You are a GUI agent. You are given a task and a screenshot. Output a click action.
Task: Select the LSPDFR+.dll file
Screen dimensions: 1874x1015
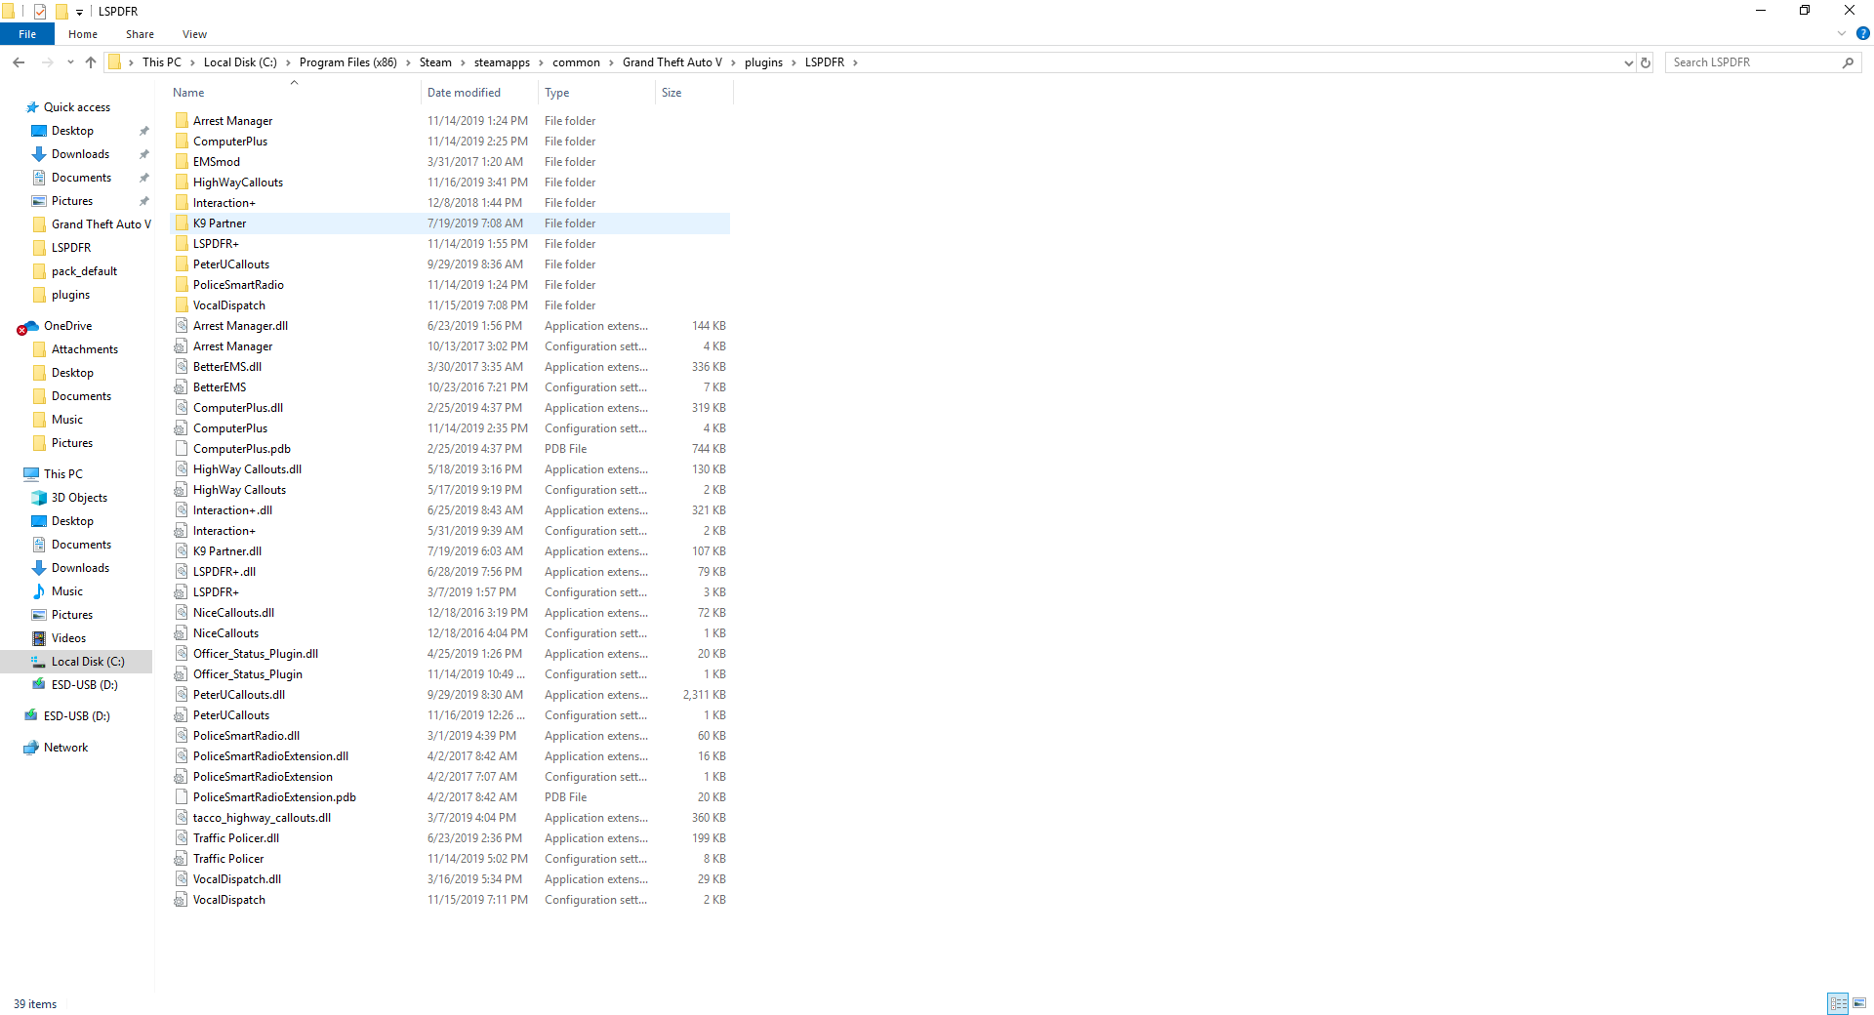224,572
